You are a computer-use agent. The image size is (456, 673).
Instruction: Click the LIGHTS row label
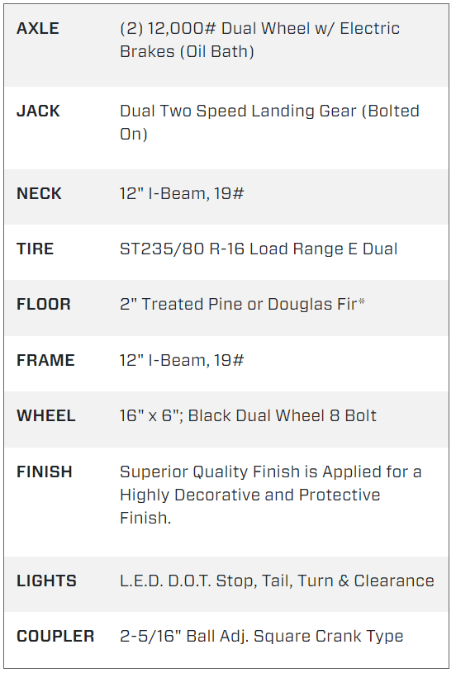coord(47,581)
